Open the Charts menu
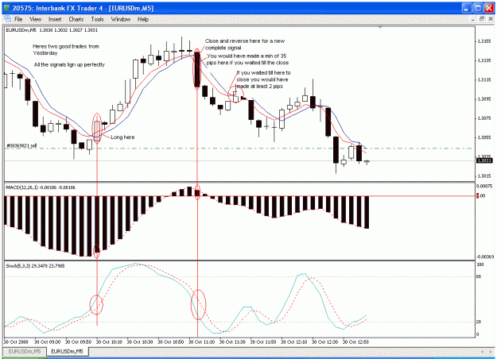497x359 pixels. click(x=76, y=19)
